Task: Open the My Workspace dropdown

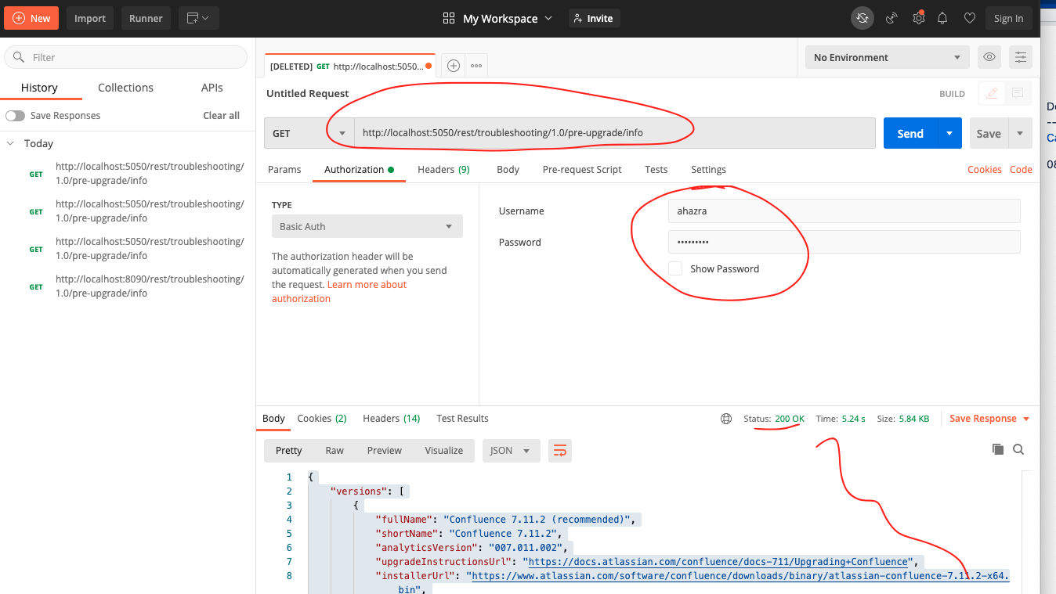Action: point(507,18)
